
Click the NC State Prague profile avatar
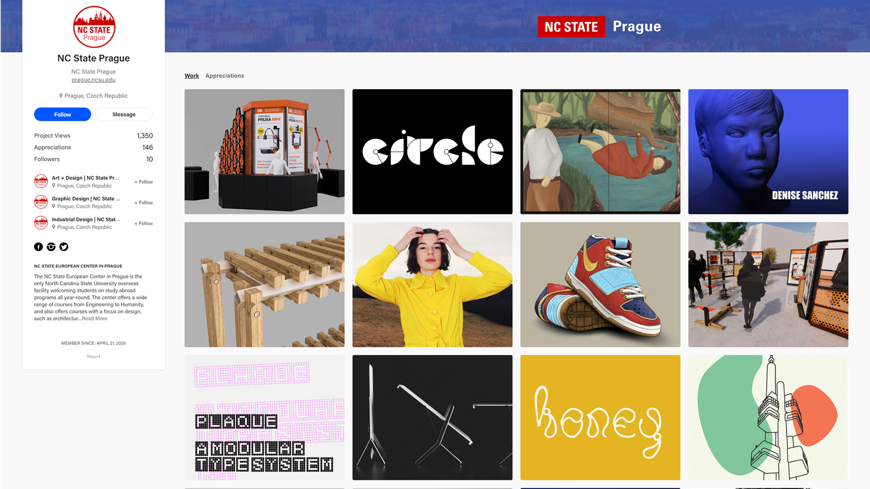tap(94, 27)
